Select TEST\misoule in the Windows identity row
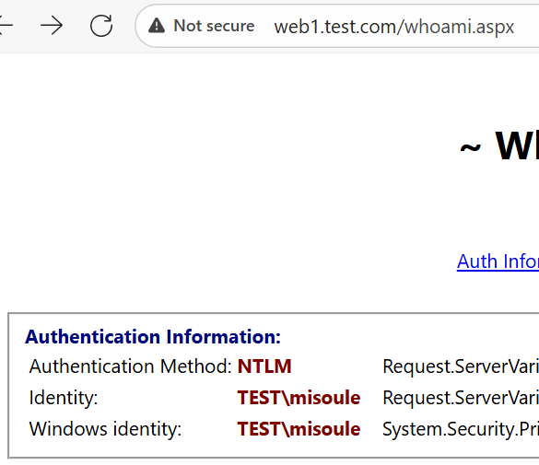 (299, 429)
